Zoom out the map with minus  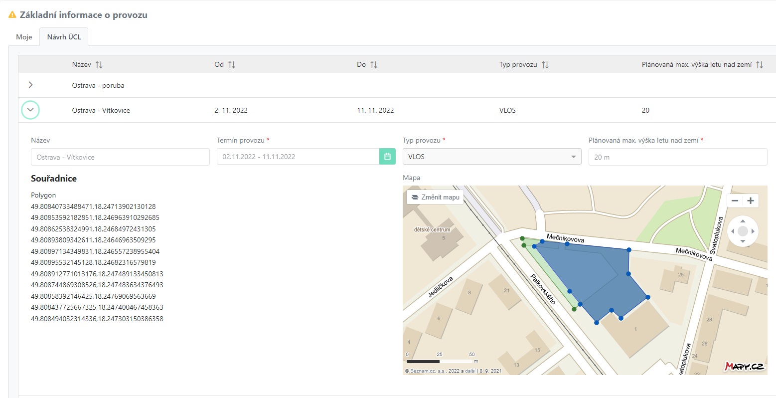(735, 200)
